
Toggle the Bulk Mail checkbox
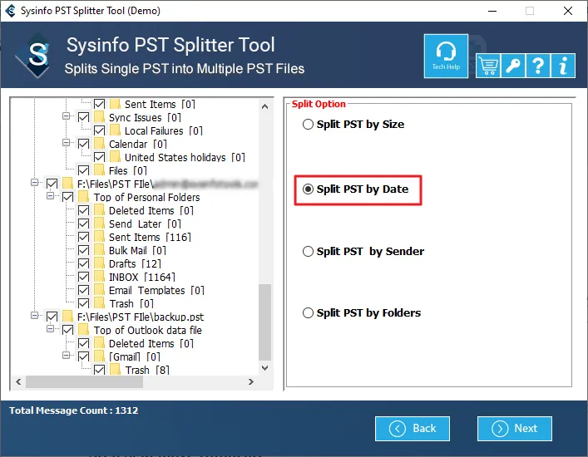tap(83, 250)
